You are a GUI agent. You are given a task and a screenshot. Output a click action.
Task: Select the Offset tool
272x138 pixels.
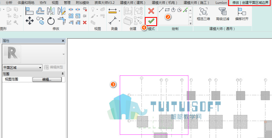pos(40,11)
